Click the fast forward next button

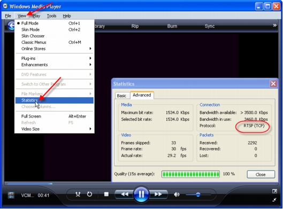[x=158, y=194]
